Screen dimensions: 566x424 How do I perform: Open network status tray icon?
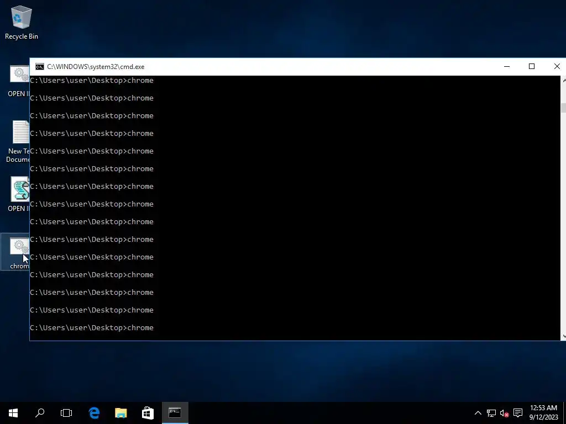pos(491,413)
